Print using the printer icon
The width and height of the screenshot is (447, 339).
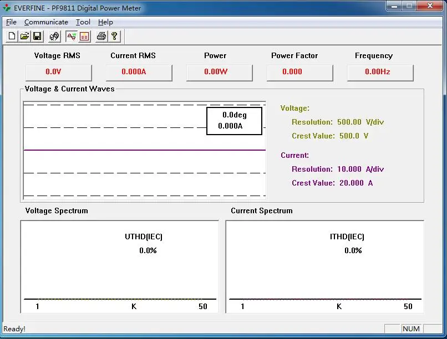click(x=101, y=37)
